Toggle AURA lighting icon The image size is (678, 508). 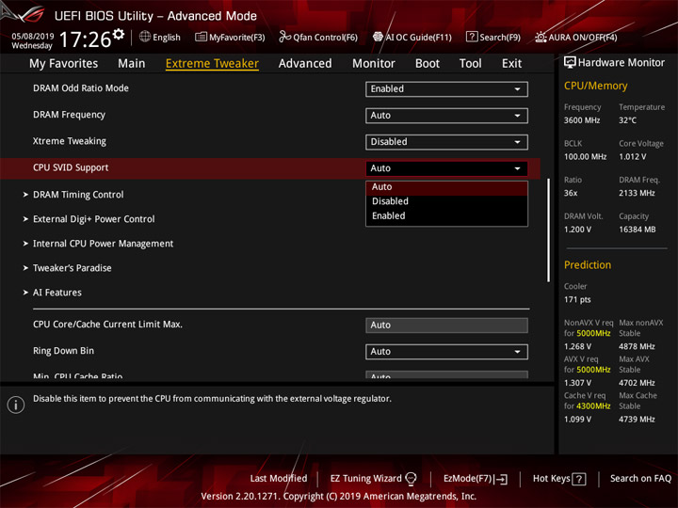[x=541, y=37]
